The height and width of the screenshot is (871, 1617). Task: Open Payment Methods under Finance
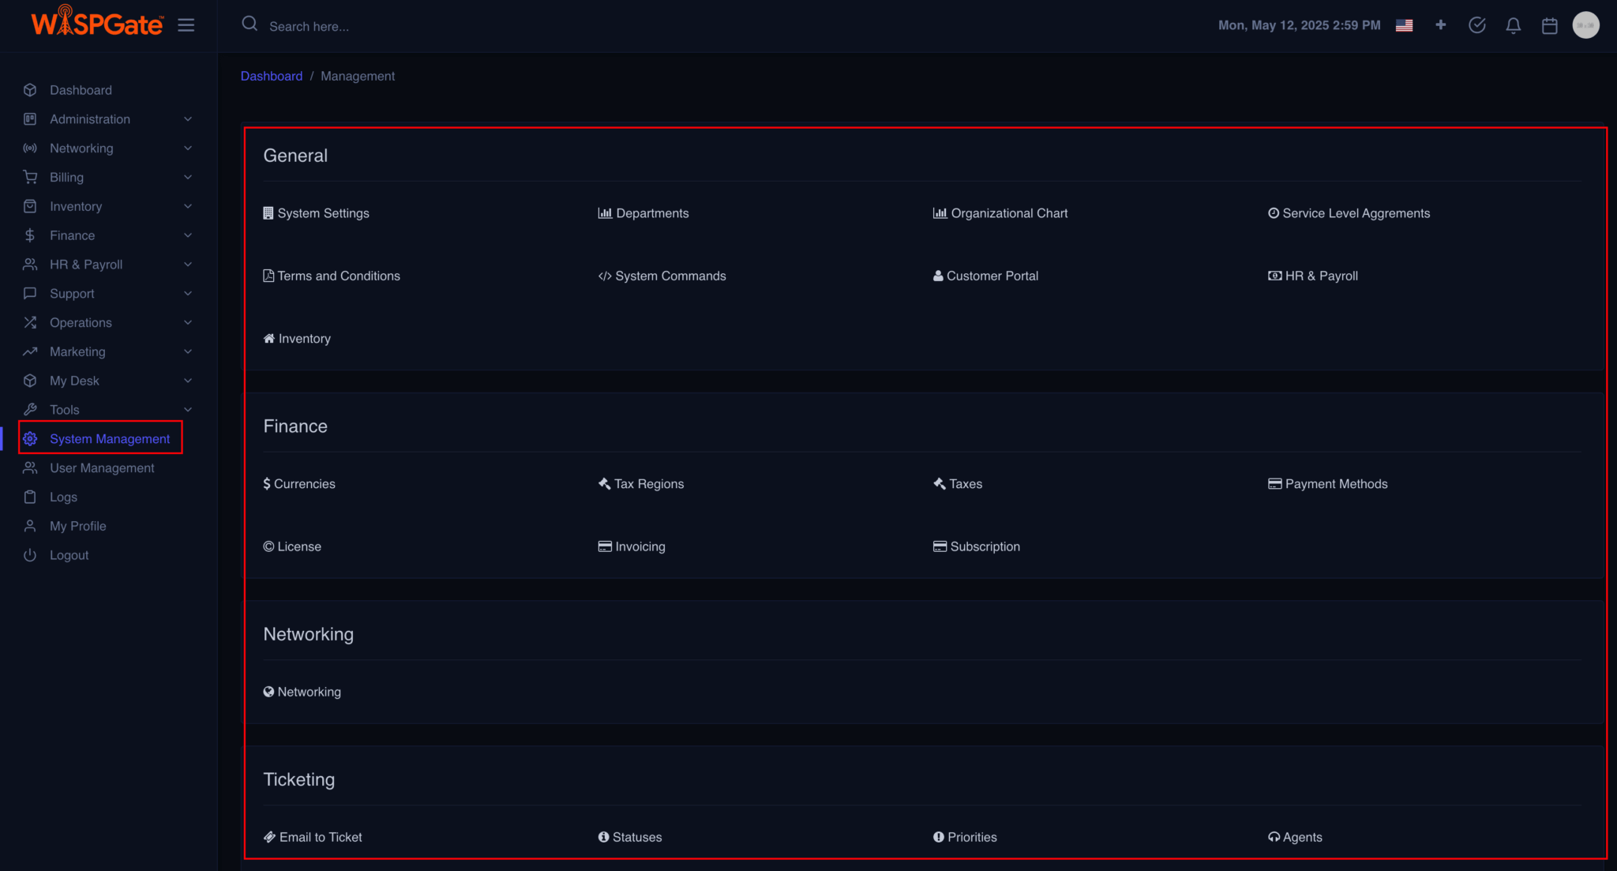(1335, 484)
